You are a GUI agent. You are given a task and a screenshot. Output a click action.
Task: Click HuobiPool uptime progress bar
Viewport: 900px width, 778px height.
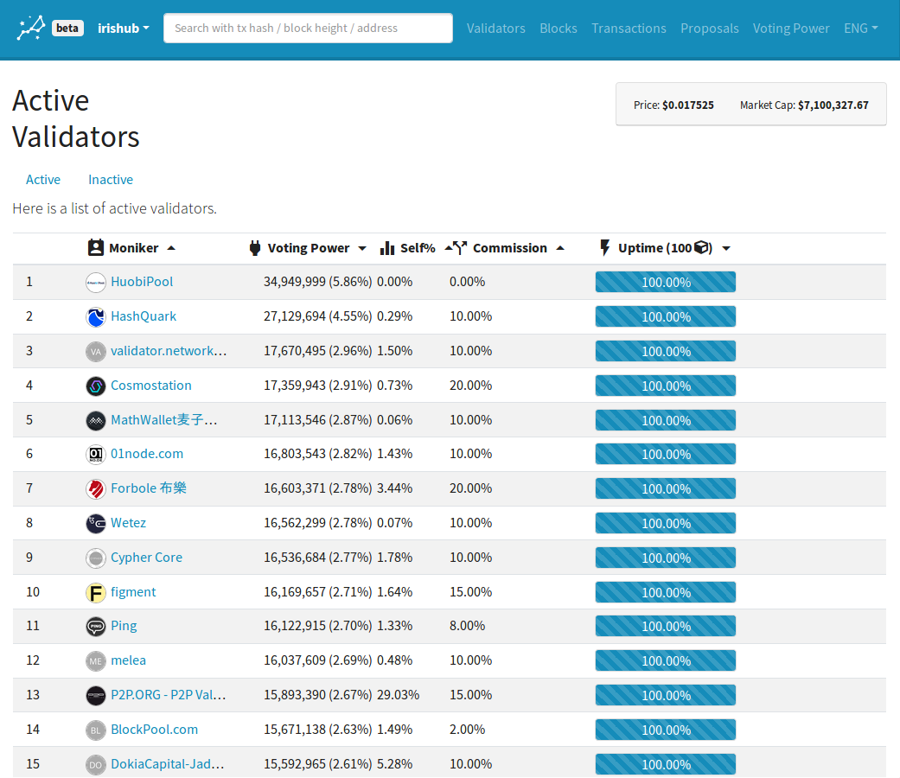click(665, 283)
